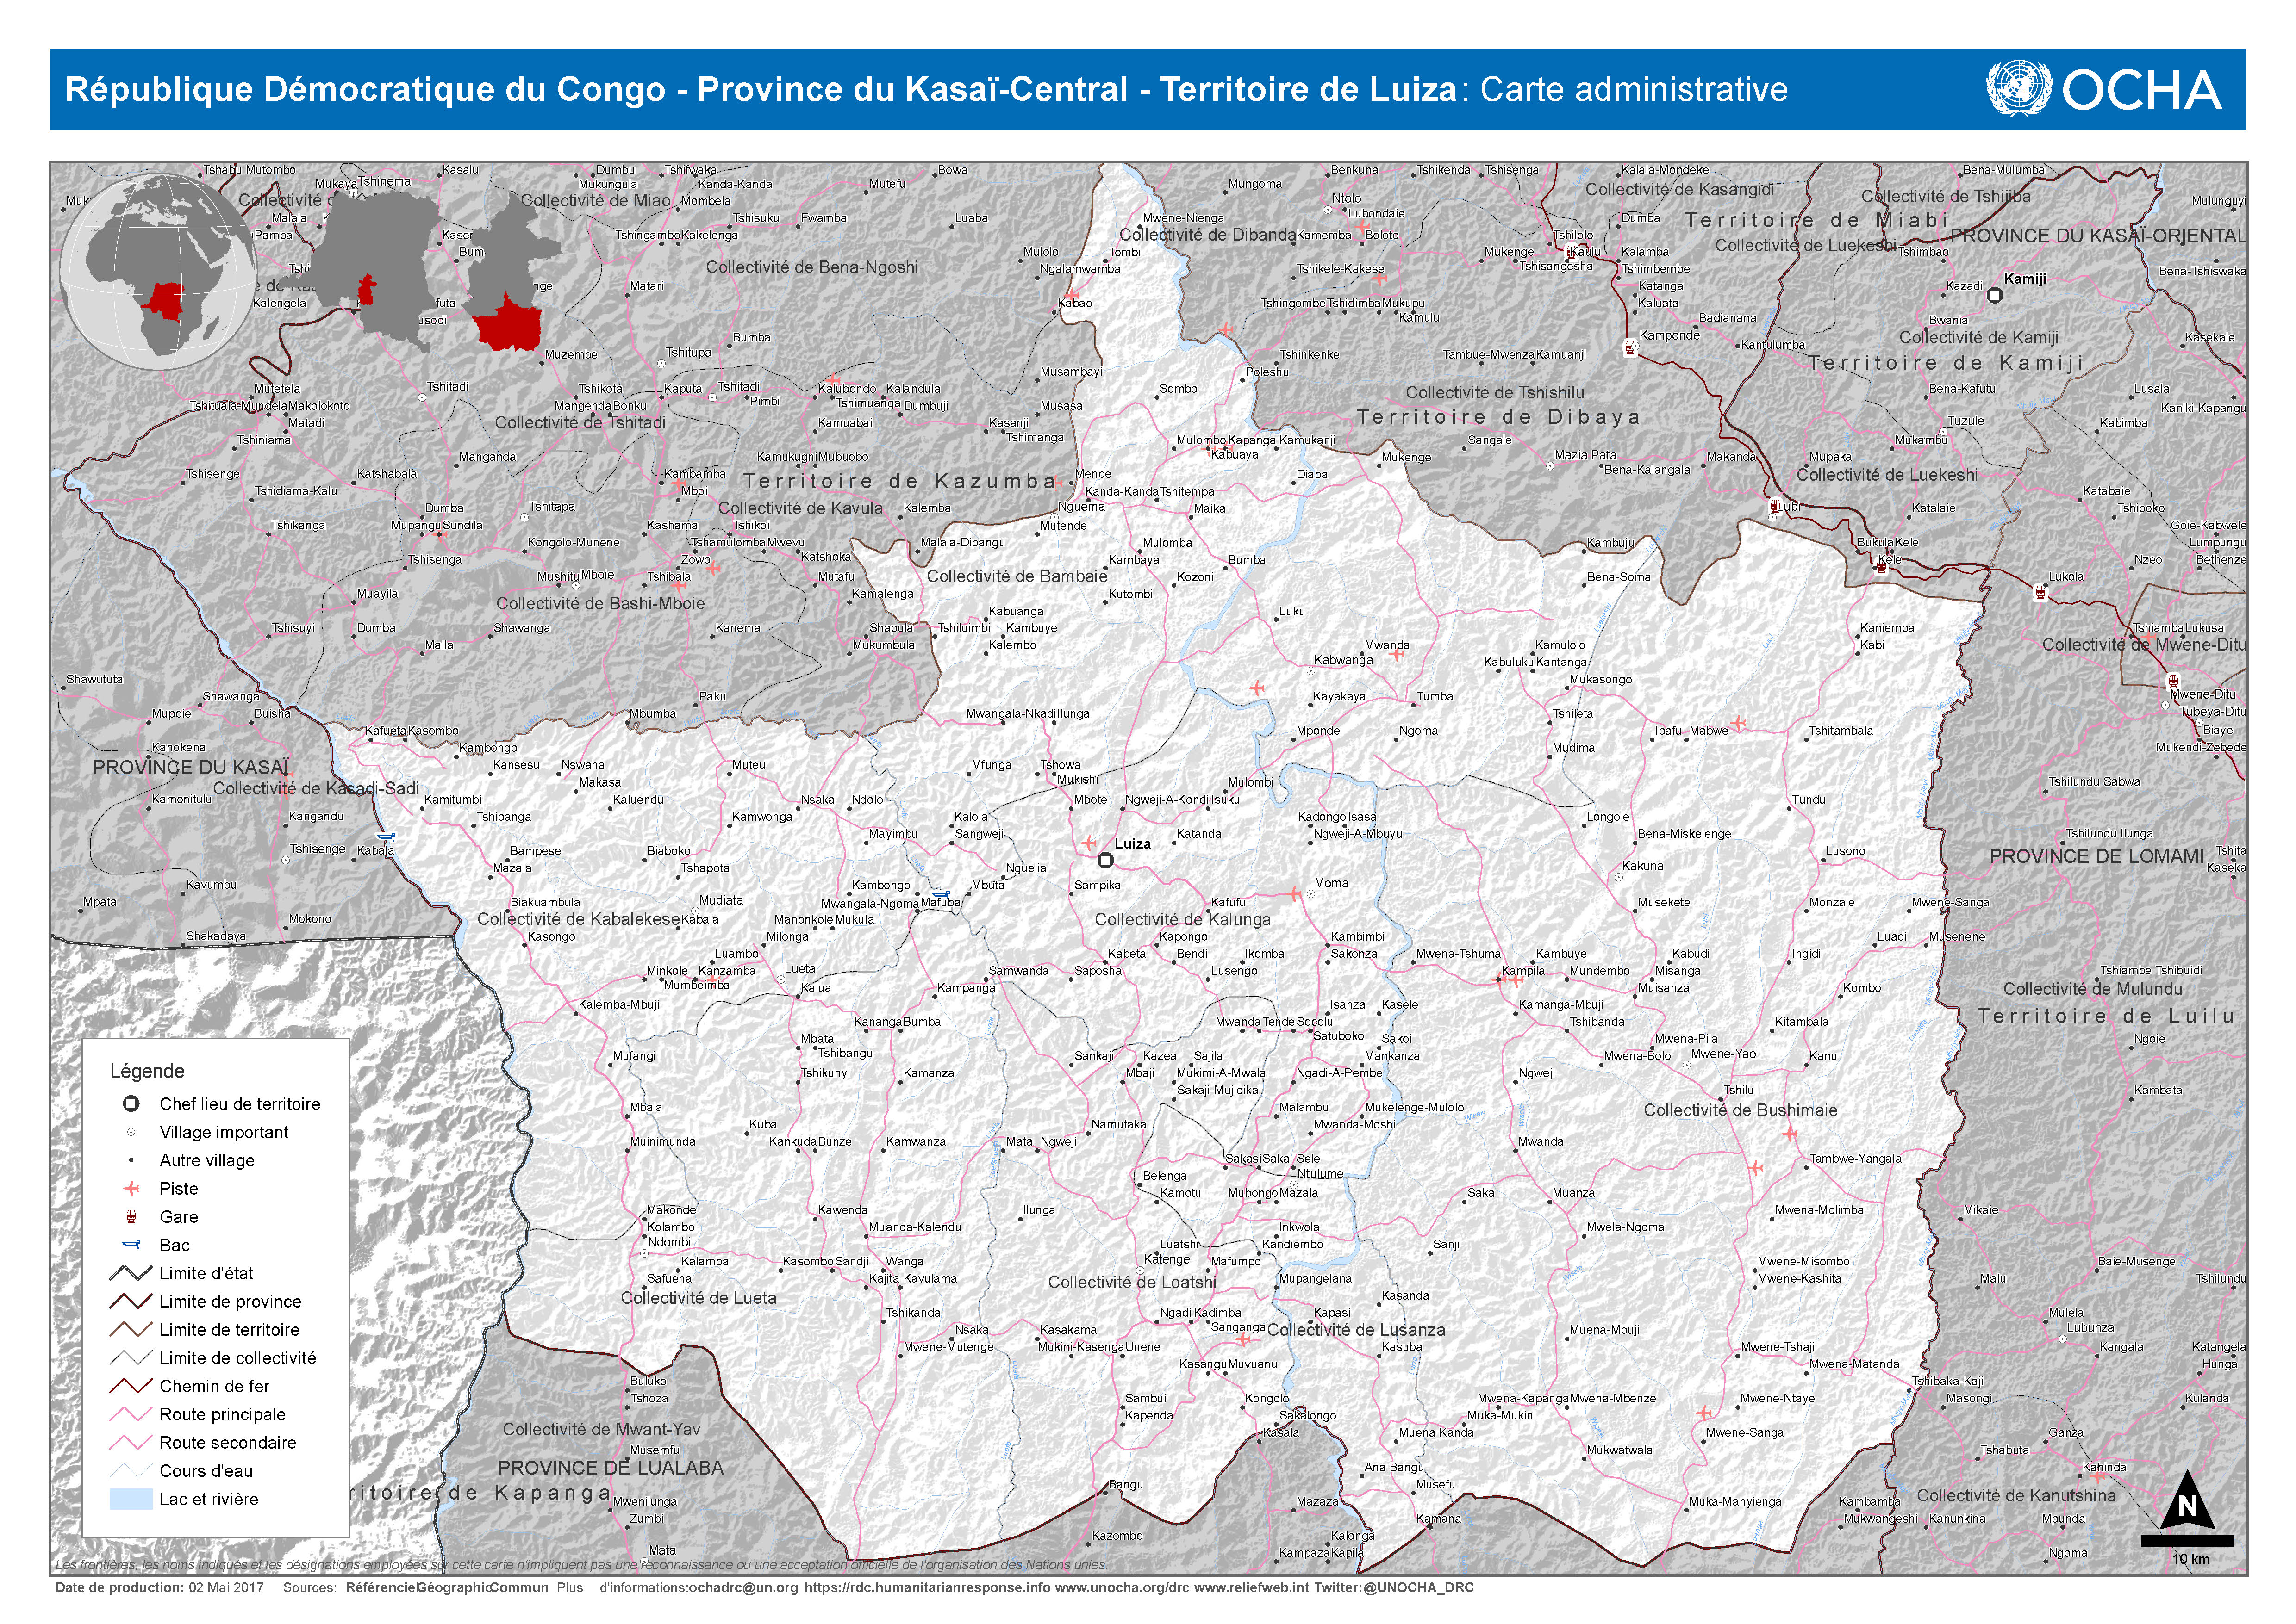Click the Chef lieu de territoire legend symbol

131,1104
